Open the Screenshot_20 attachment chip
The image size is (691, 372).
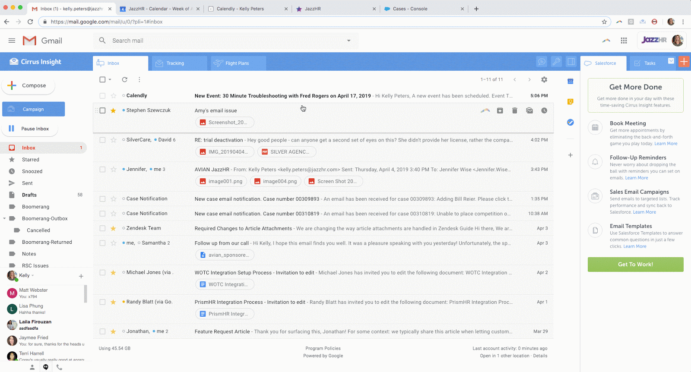point(225,123)
